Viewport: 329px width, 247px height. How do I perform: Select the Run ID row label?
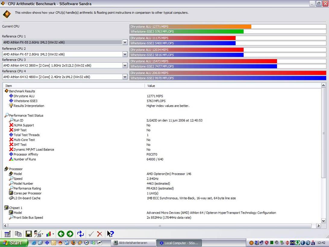18,120
